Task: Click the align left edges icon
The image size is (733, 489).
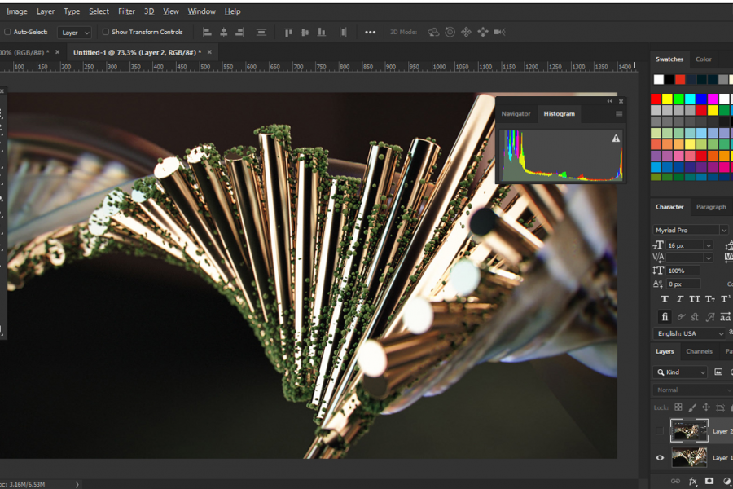Action: (x=206, y=32)
